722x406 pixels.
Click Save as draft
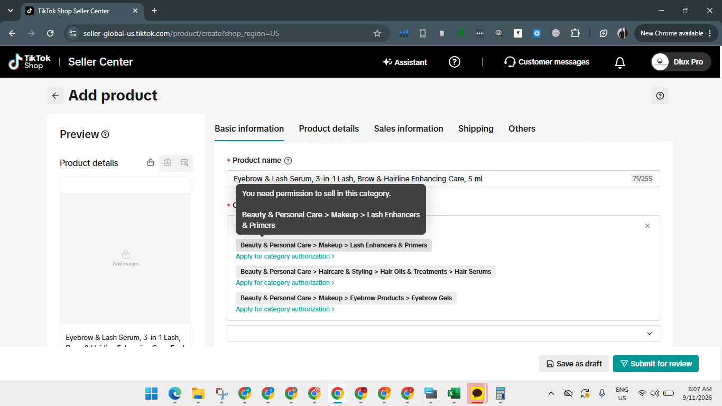[574, 364]
